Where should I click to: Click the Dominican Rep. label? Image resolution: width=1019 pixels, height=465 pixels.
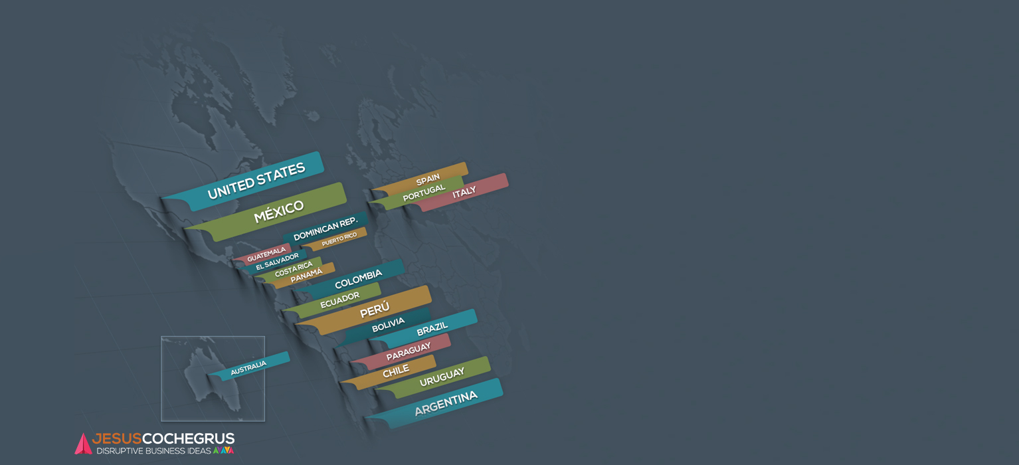tap(325, 229)
